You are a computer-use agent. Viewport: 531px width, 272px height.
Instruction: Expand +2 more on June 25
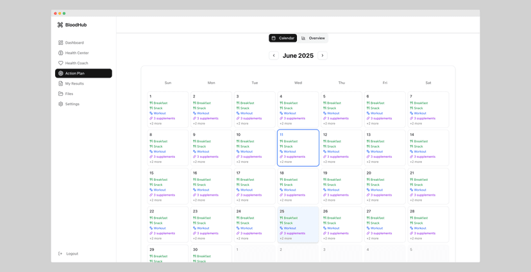[x=286, y=238]
